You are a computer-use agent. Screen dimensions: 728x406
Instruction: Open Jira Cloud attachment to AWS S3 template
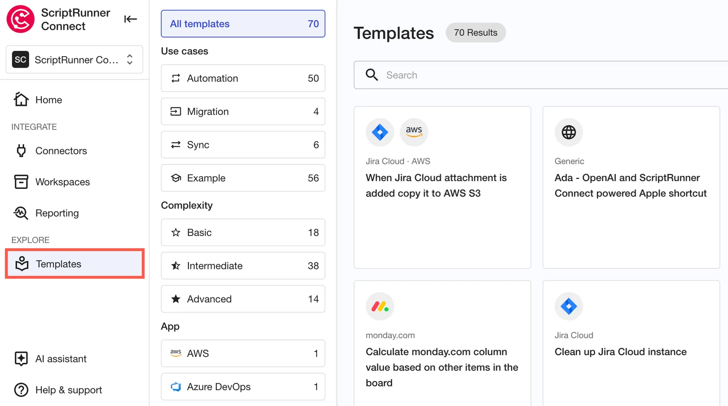(x=442, y=187)
